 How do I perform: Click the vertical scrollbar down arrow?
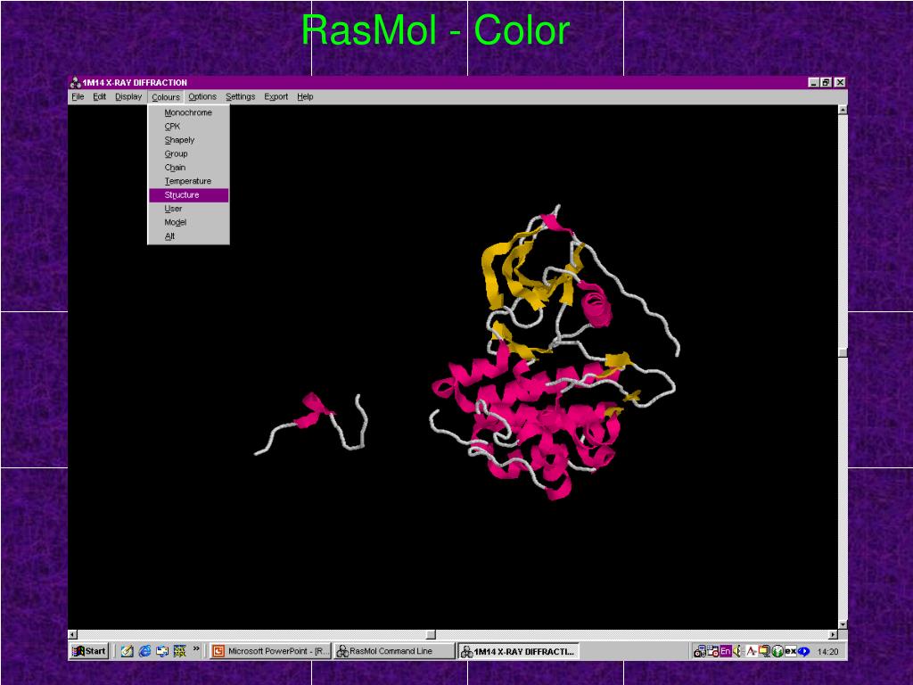click(843, 625)
